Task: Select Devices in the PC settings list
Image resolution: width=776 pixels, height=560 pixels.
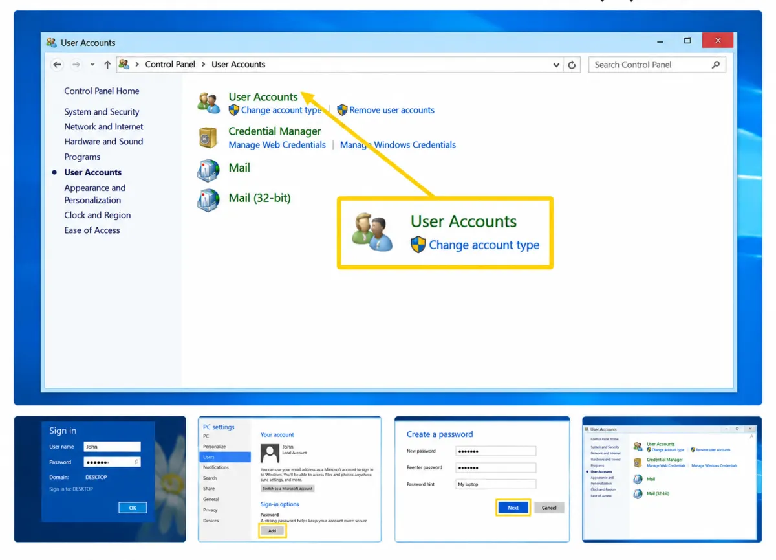Action: 211,521
